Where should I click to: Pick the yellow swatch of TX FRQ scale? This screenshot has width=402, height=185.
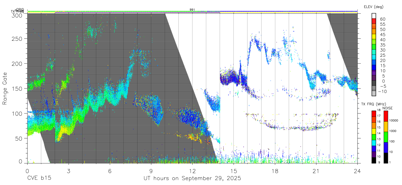point(374,131)
